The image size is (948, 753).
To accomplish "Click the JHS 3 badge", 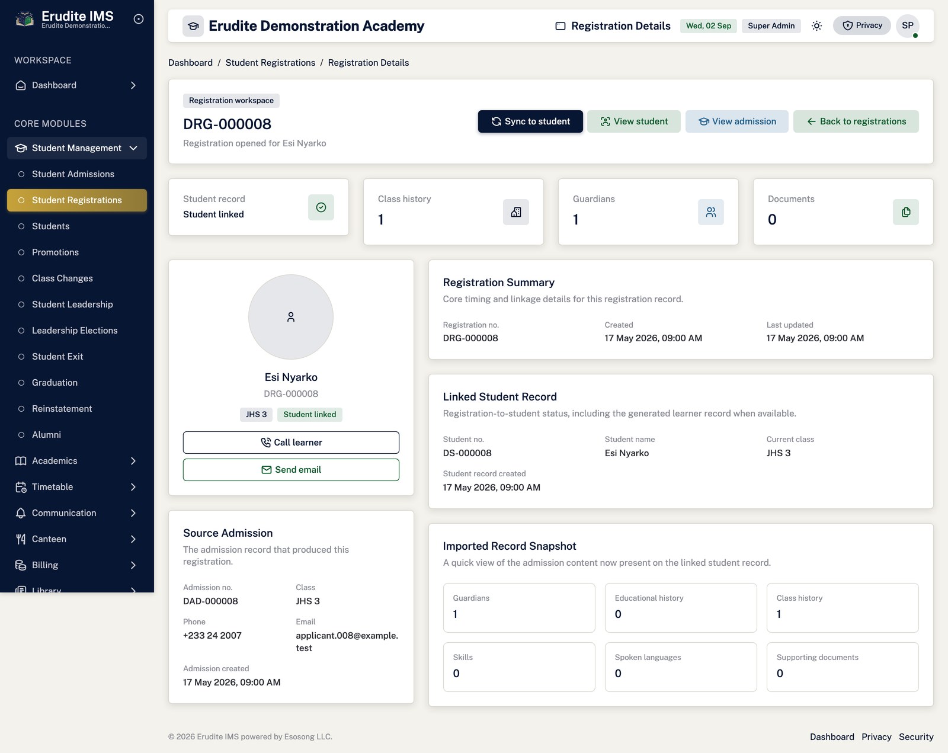I will pyautogui.click(x=256, y=415).
